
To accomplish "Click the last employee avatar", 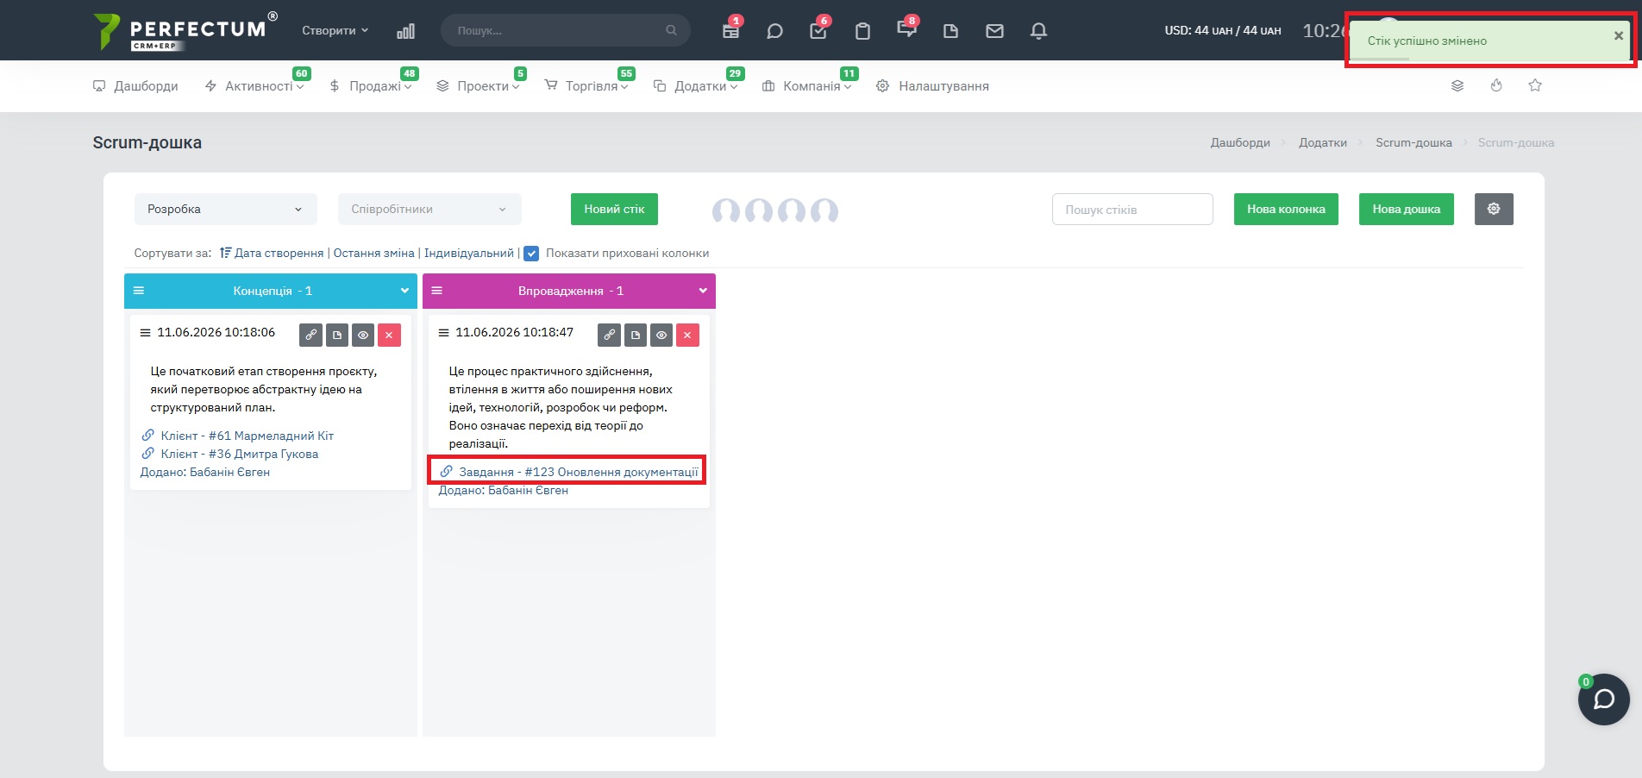I will pos(824,210).
